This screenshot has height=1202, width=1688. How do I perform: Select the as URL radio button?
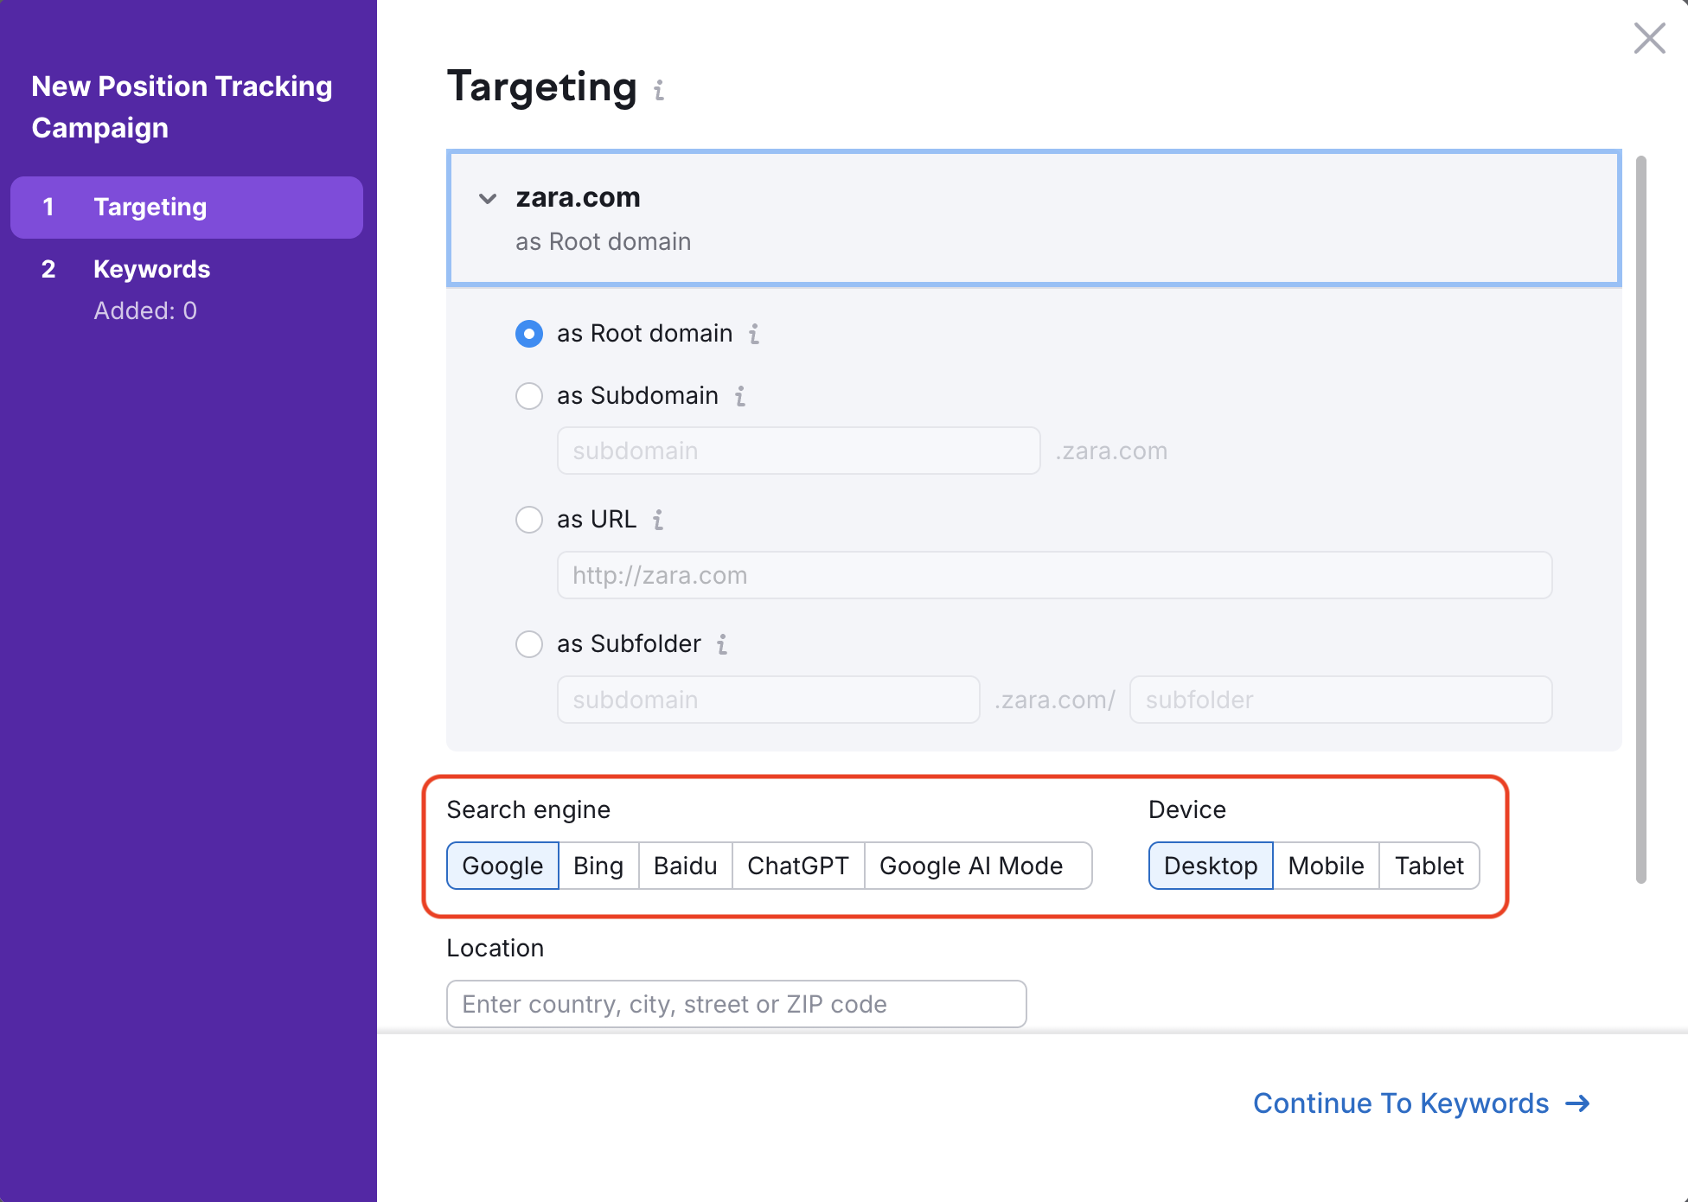[x=528, y=520]
